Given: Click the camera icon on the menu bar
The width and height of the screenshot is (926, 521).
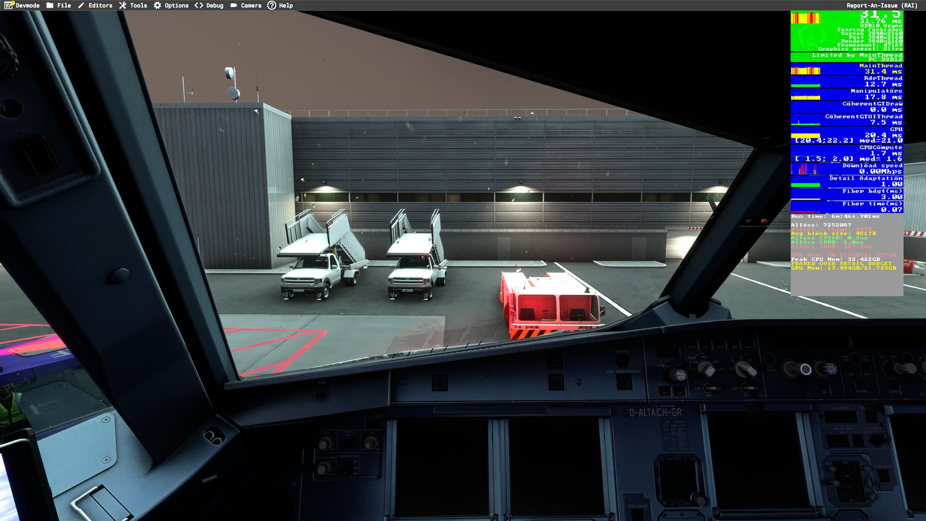Looking at the screenshot, I should coord(233,5).
